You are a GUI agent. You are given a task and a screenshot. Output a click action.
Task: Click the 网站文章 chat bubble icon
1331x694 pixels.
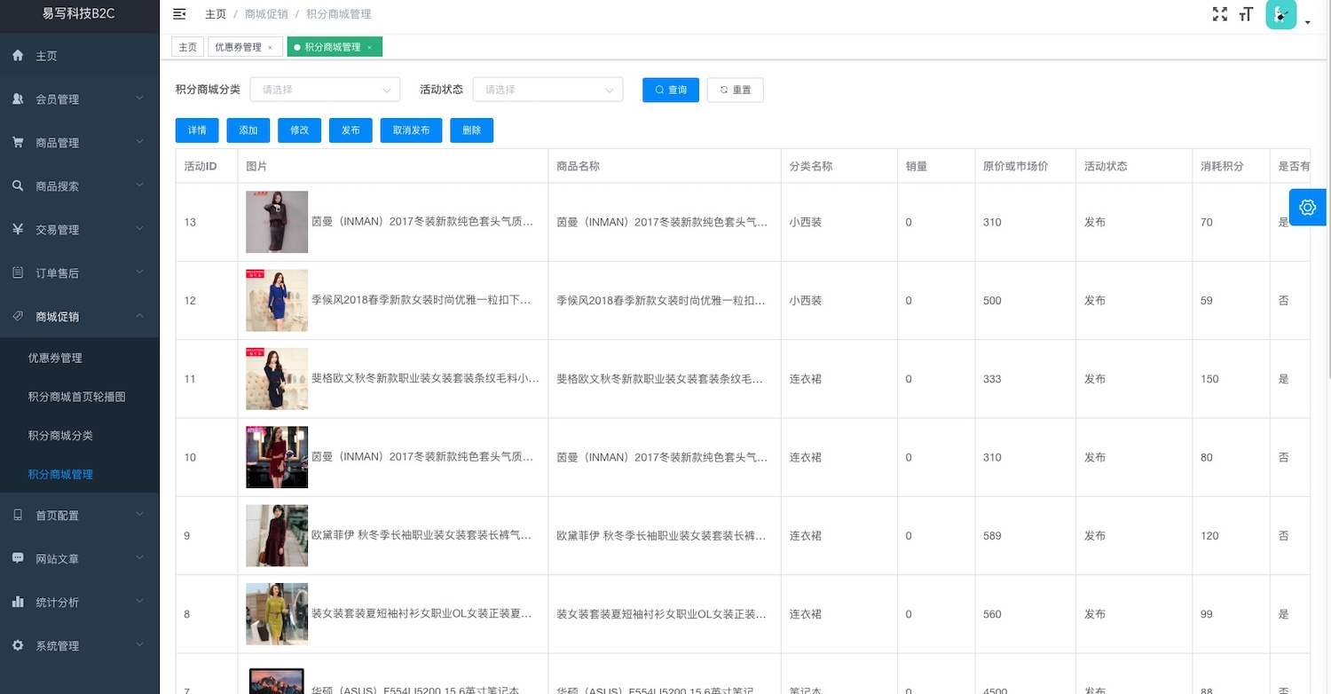tap(18, 559)
